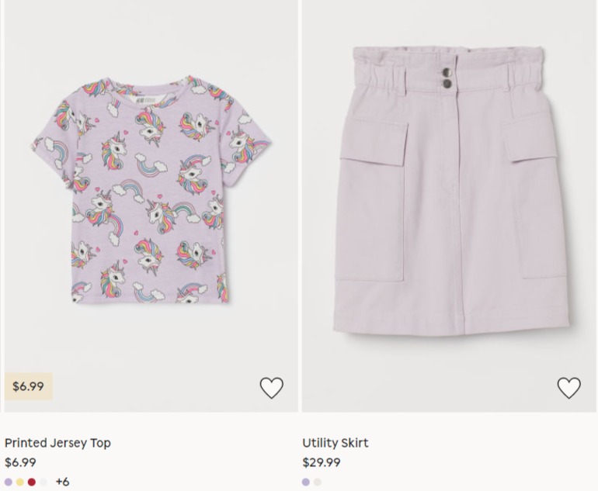The height and width of the screenshot is (491, 598).
Task: Select the purple swatch for Jersey Top
Action: click(x=9, y=482)
